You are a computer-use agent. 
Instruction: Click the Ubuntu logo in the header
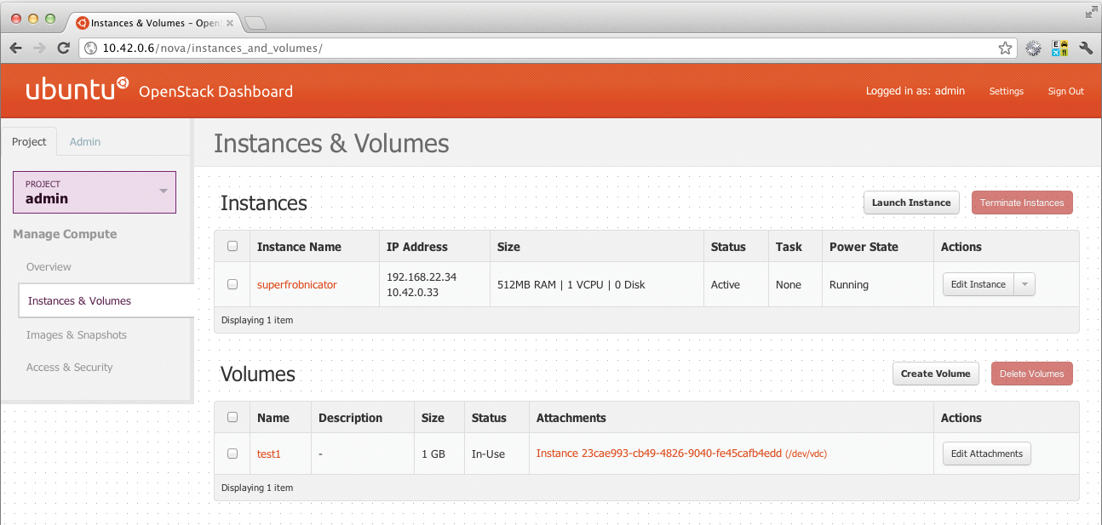coord(77,89)
